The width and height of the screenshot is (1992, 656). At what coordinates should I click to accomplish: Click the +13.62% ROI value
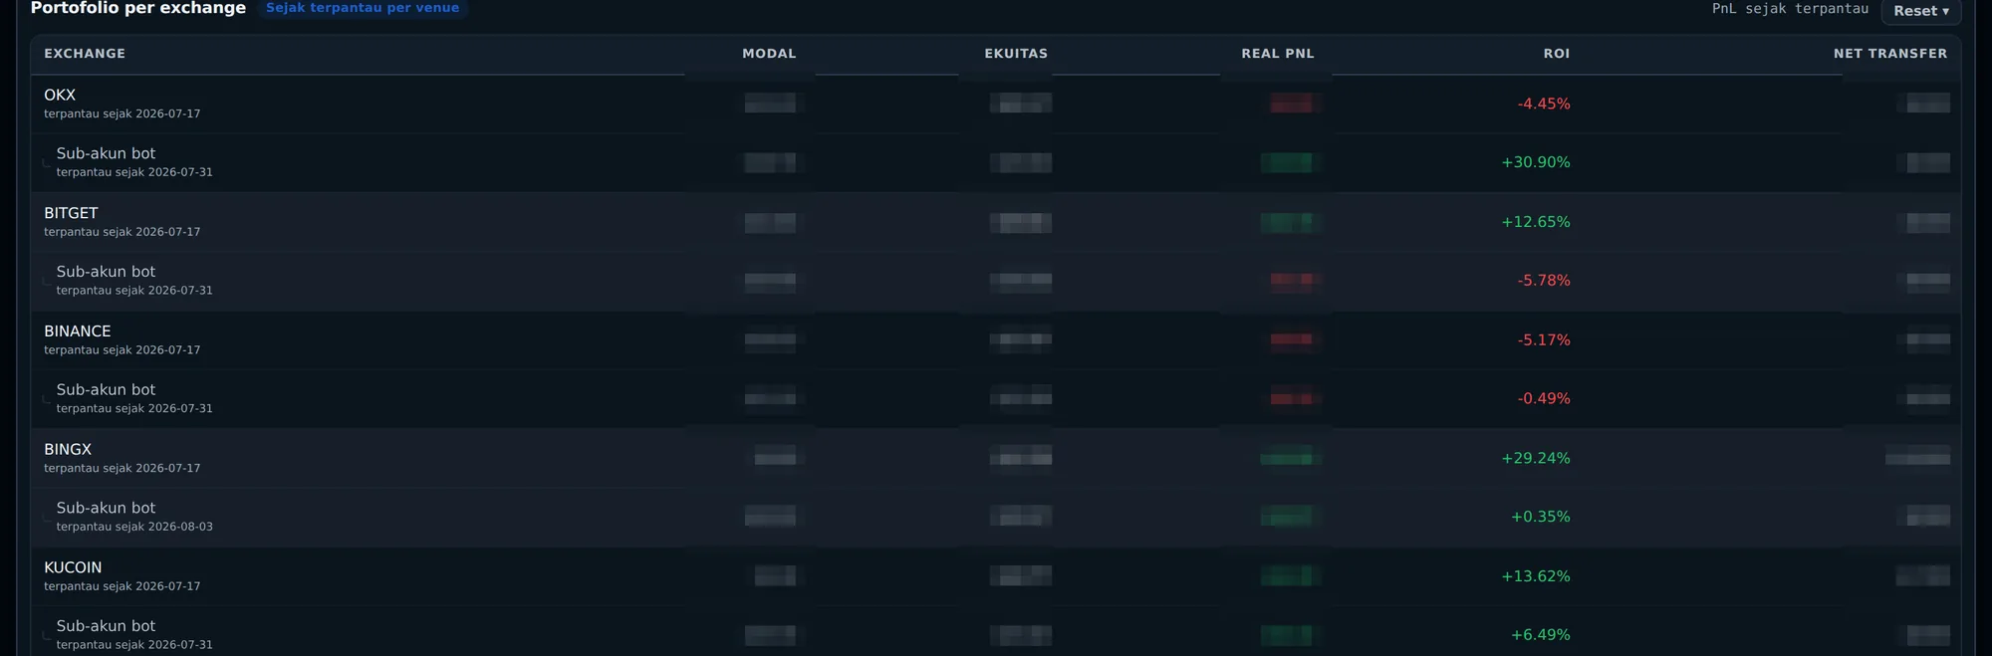pyautogui.click(x=1536, y=576)
